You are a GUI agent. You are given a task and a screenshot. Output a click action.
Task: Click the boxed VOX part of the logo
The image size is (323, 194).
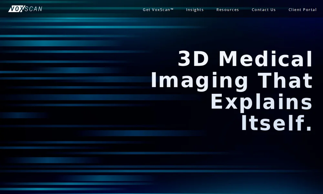[x=16, y=9]
